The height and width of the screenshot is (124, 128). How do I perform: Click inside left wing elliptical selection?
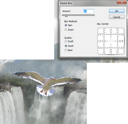click(22, 77)
